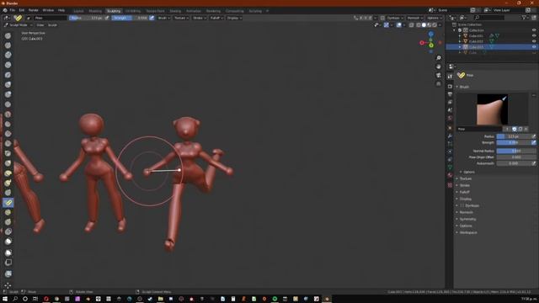The image size is (539, 303).
Task: Click the Strength slider in properties
Action: pyautogui.click(x=513, y=142)
